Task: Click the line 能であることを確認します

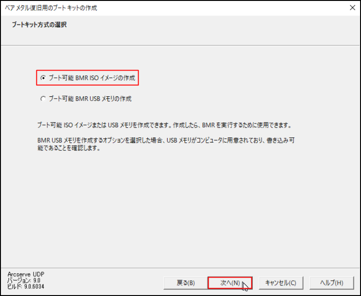Action: [69, 148]
